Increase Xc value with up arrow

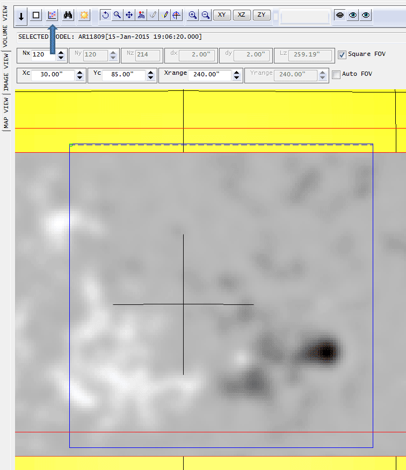click(79, 72)
